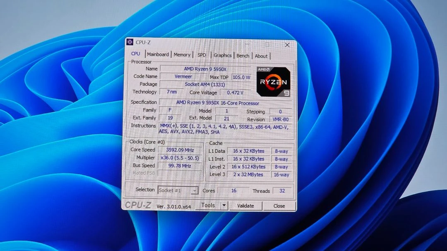
Task: Click the Family value F
Action: [170, 110]
